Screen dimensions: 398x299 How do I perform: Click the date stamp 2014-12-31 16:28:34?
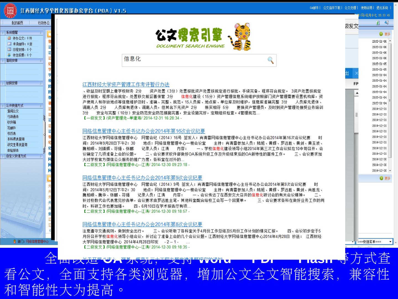[161, 118]
